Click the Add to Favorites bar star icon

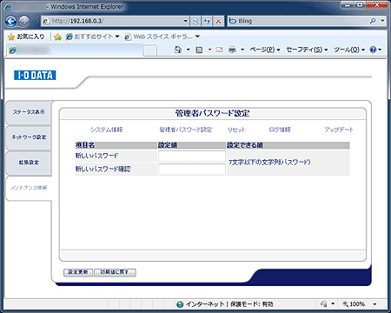click(x=57, y=37)
